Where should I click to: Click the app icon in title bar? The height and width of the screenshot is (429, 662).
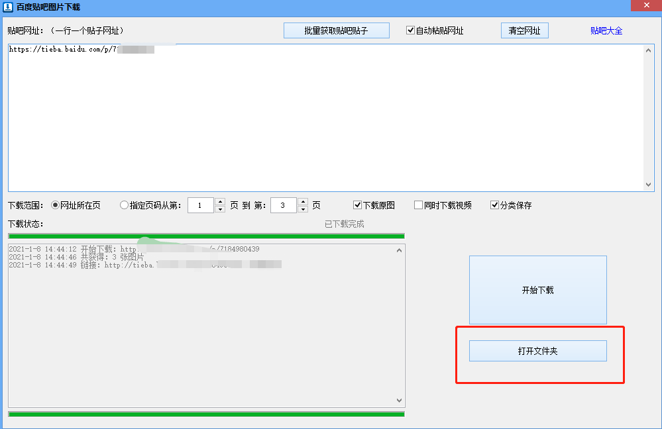point(8,7)
